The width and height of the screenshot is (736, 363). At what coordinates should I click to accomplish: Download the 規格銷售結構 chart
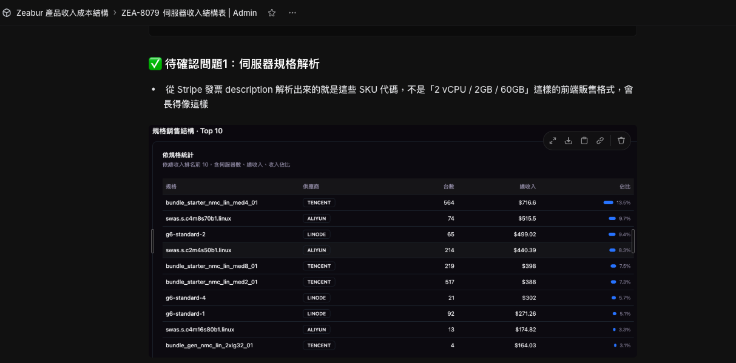[x=568, y=140]
